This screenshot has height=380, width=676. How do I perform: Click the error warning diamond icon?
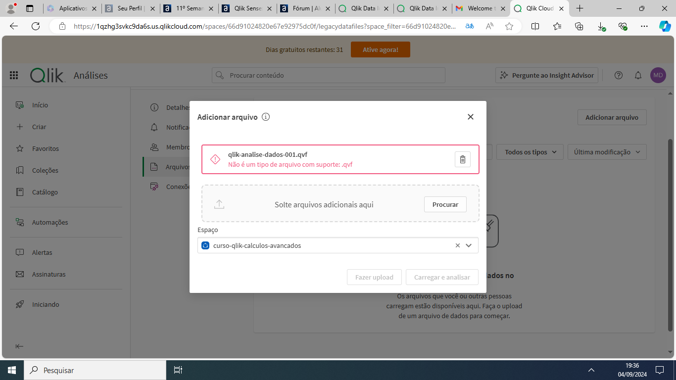pos(215,159)
